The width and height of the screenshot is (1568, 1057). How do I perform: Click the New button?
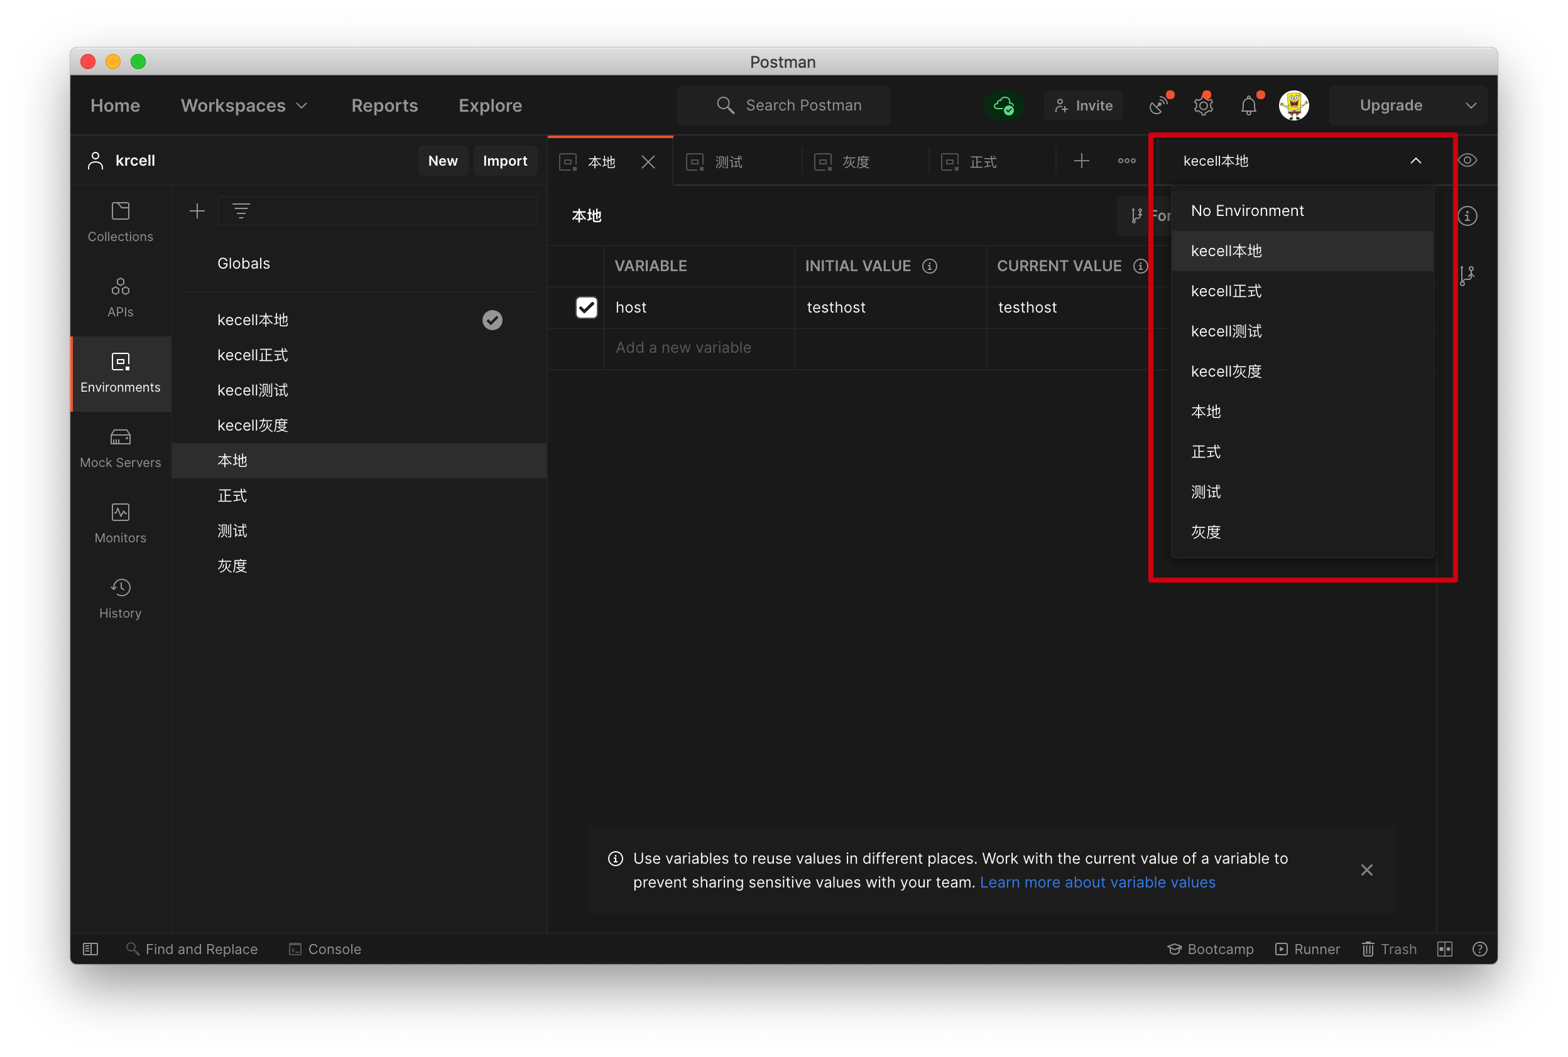coord(443,161)
